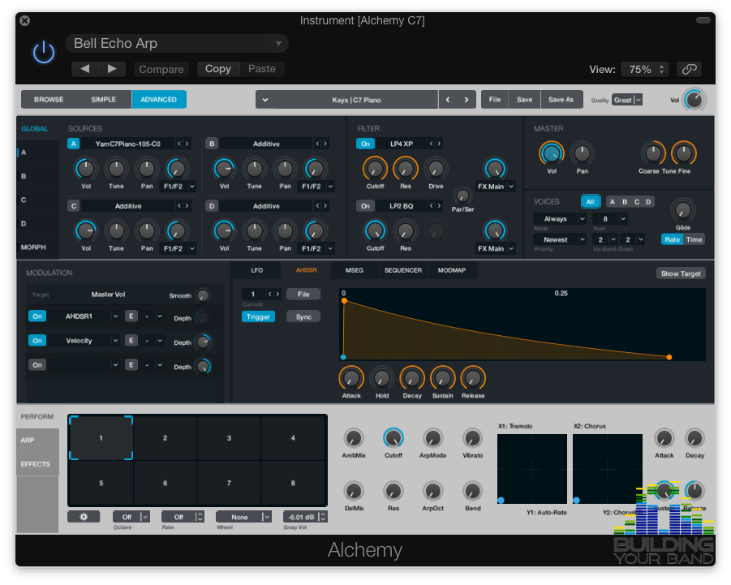This screenshot has width=731, height=585.
Task: Switch to MODMAP tab
Action: click(x=452, y=270)
